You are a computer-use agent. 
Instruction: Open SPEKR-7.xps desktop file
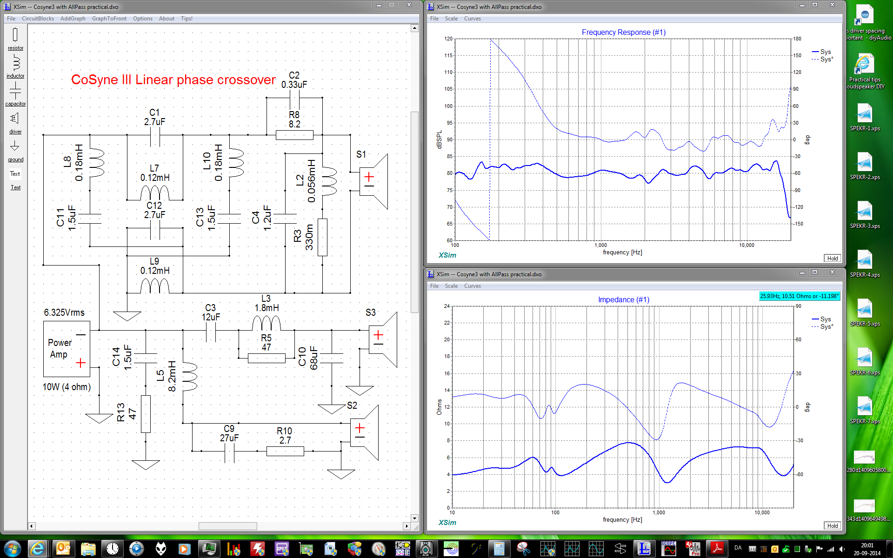click(865, 410)
